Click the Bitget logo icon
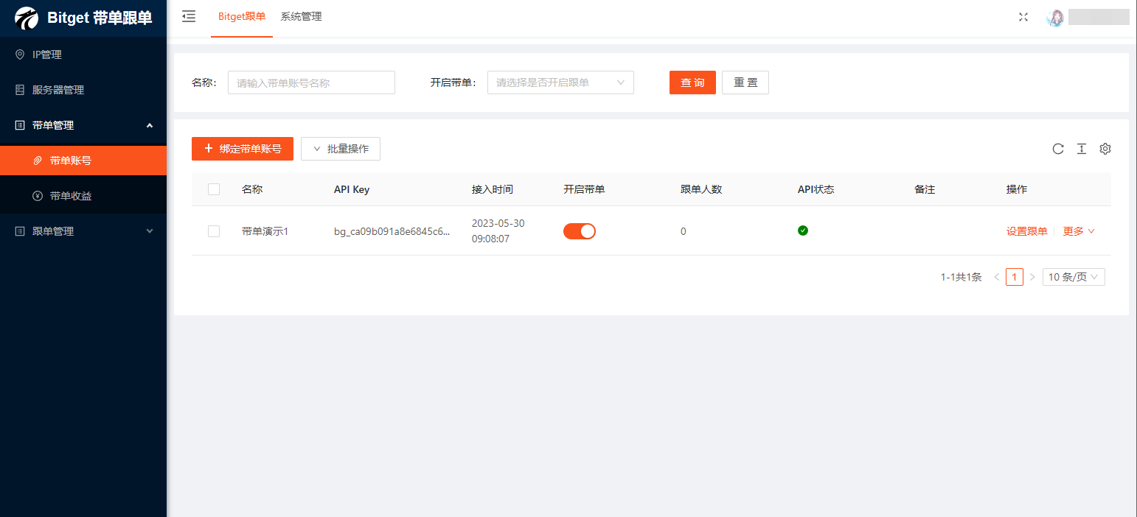This screenshot has height=517, width=1137. (x=27, y=18)
